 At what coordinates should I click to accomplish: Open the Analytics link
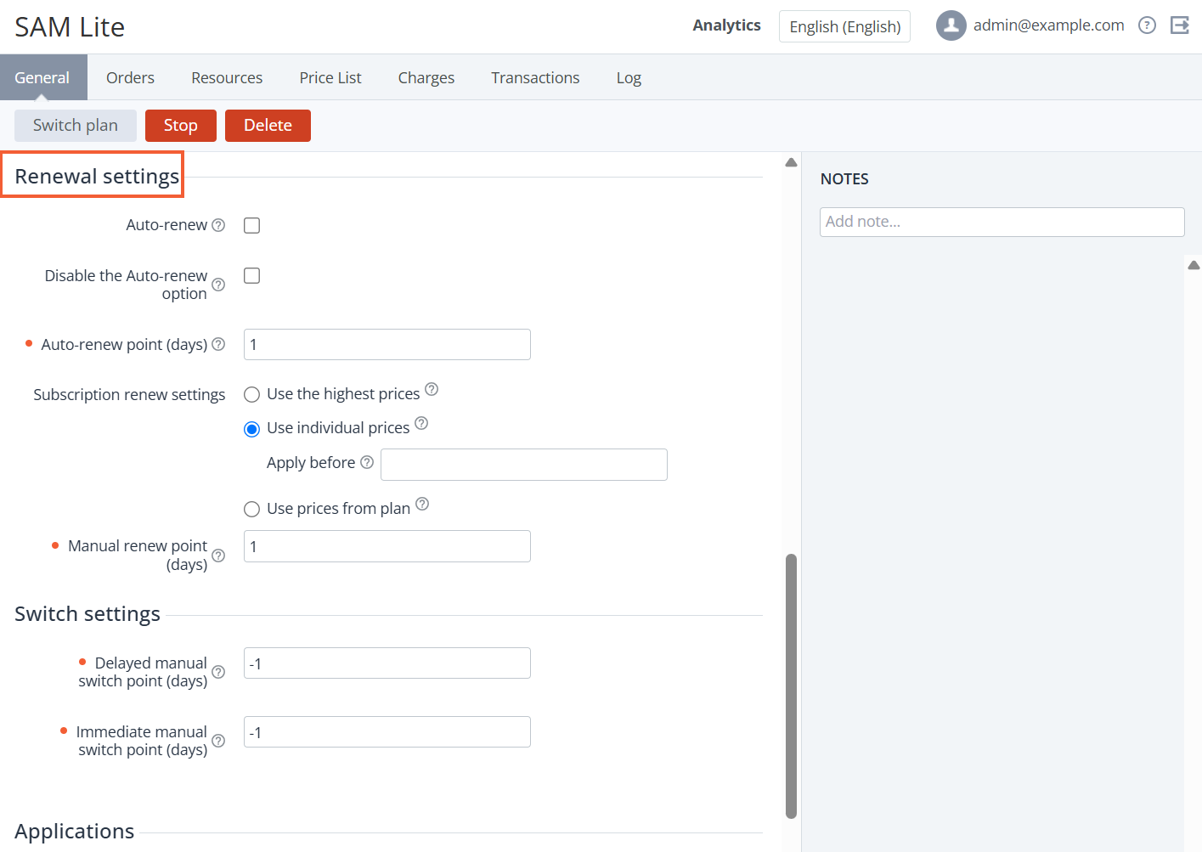726,25
